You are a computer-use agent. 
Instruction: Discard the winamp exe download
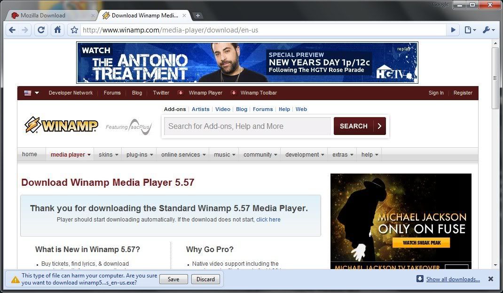(x=205, y=279)
